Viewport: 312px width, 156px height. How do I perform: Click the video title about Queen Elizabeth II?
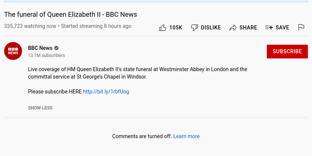[71, 15]
